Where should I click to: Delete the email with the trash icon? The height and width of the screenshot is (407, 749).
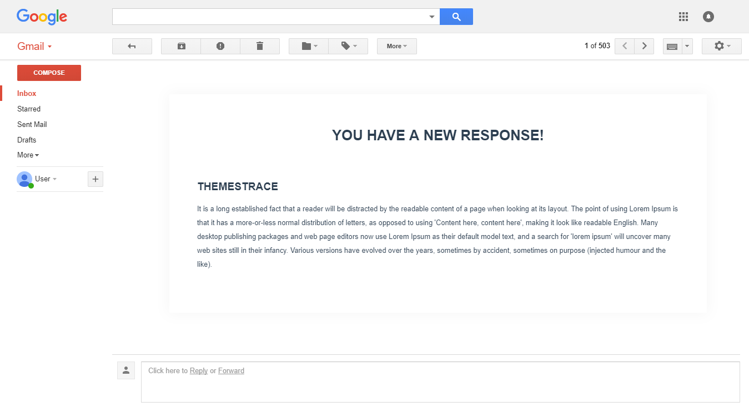[260, 46]
